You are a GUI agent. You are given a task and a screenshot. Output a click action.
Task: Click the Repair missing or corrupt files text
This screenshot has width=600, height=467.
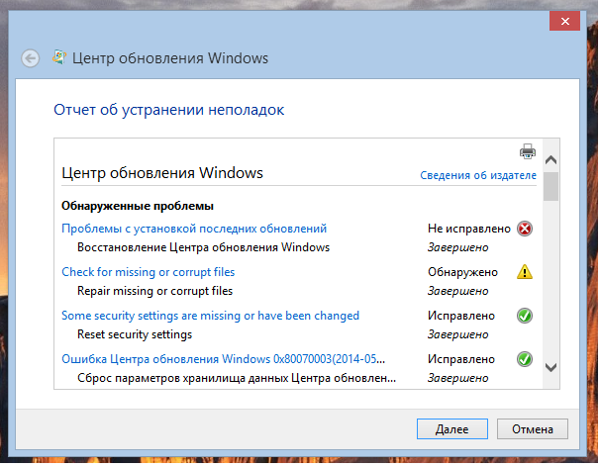click(x=155, y=291)
